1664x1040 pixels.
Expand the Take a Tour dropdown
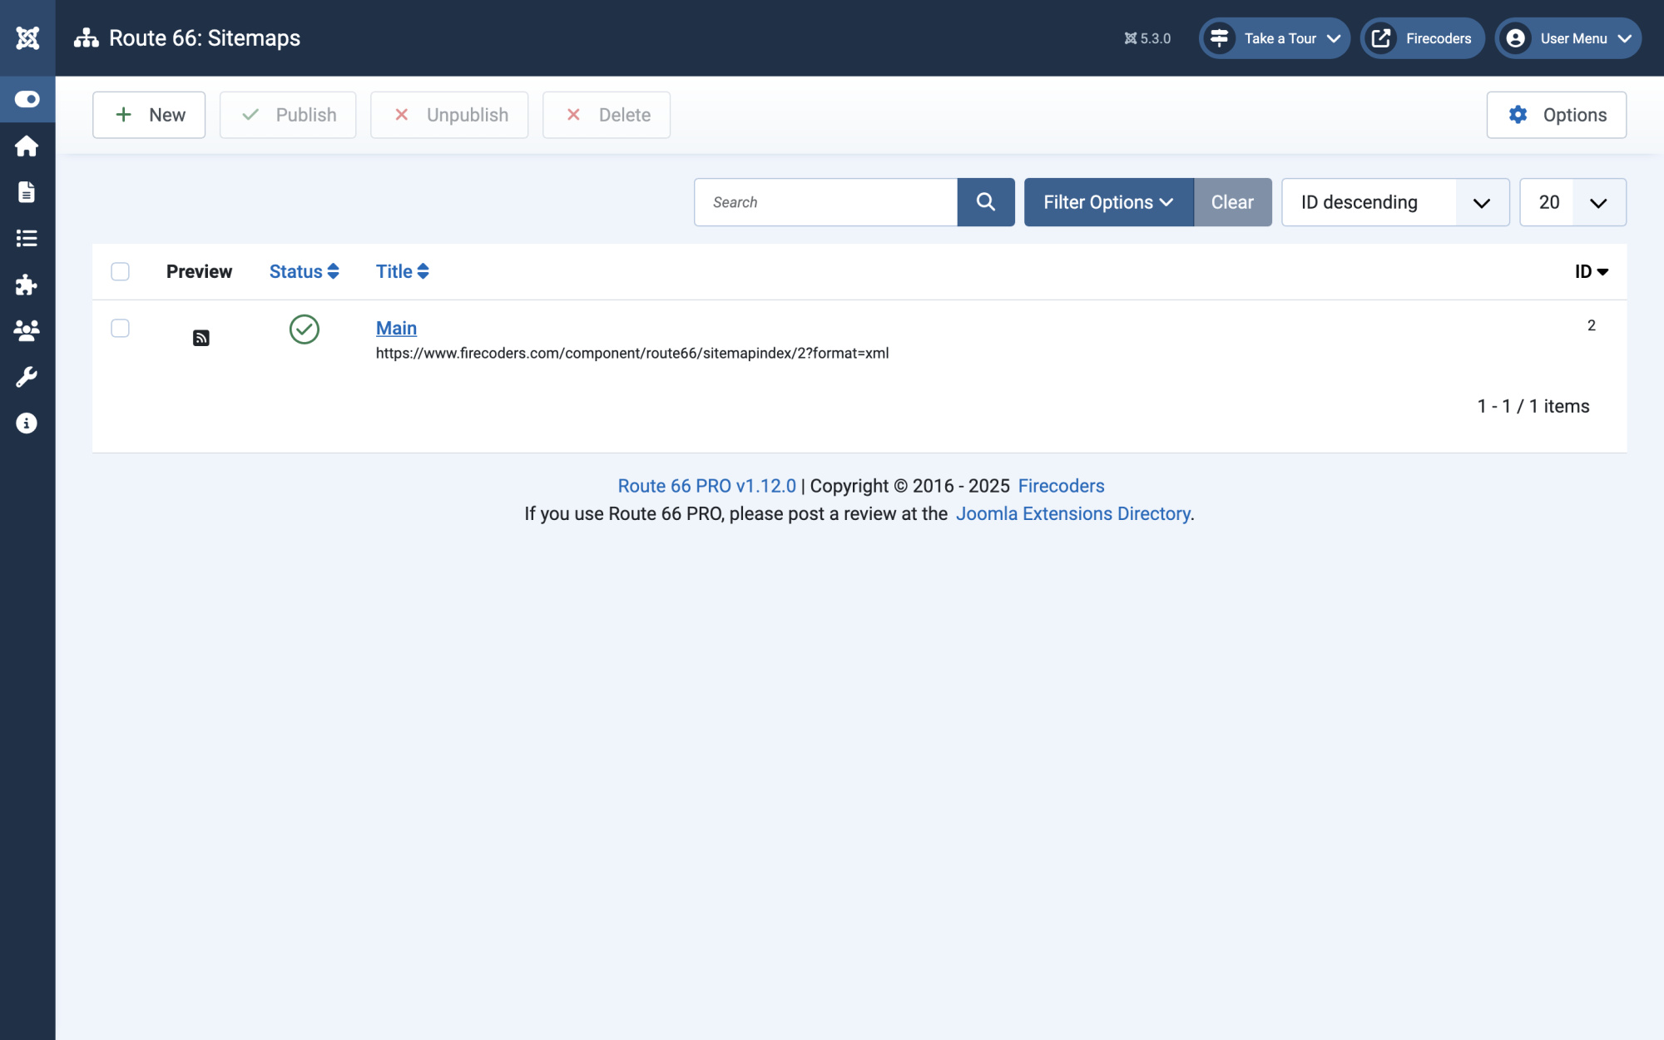(x=1274, y=38)
